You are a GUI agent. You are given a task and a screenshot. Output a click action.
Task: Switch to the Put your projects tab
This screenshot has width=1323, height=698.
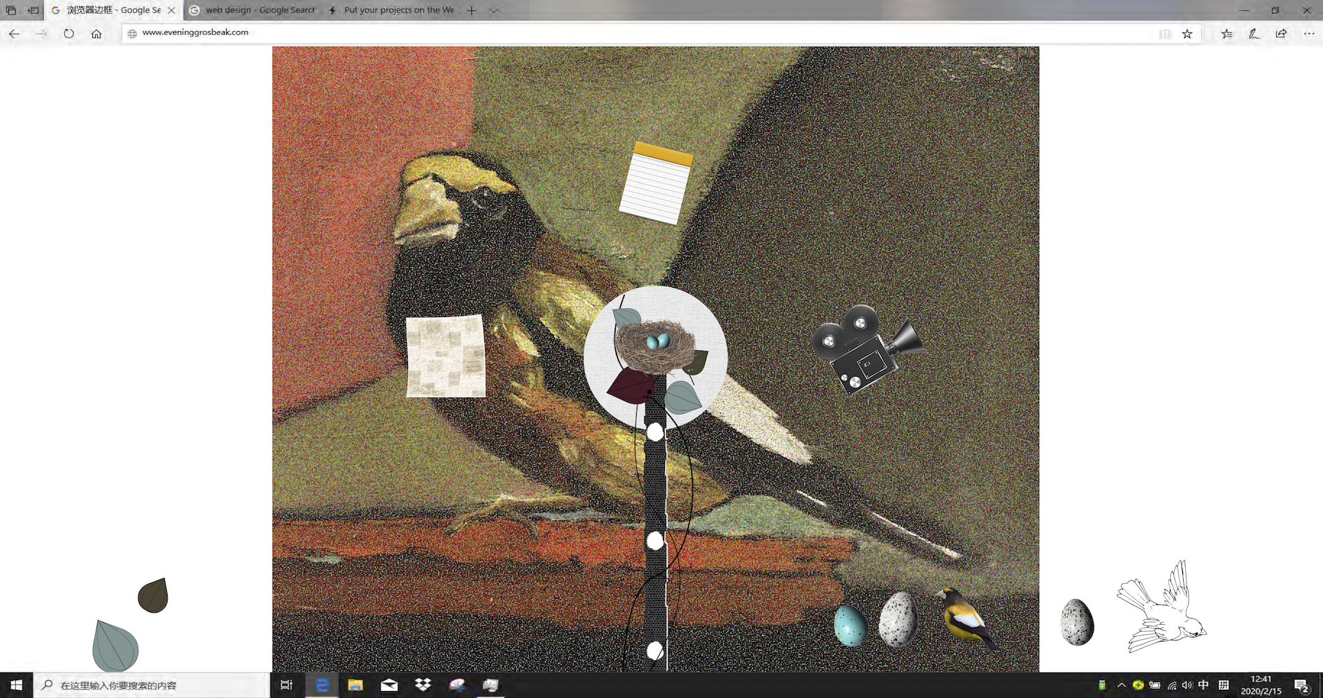(x=393, y=10)
